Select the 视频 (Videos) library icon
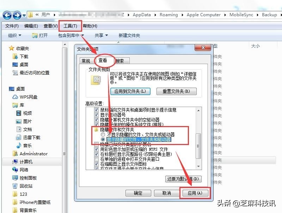The width and height of the screenshot is (282, 213). click(x=19, y=113)
